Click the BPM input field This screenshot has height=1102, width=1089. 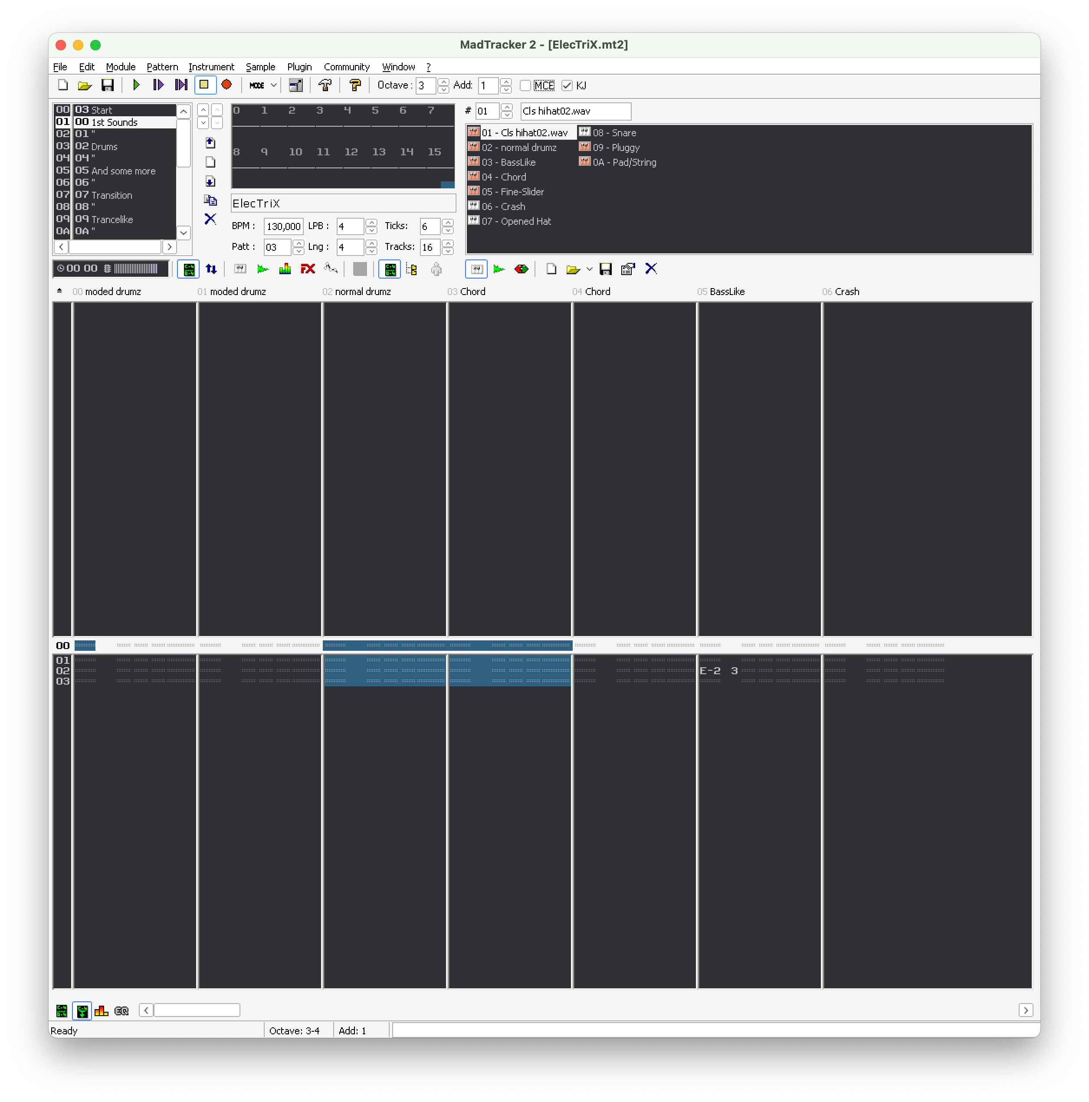pyautogui.click(x=283, y=226)
